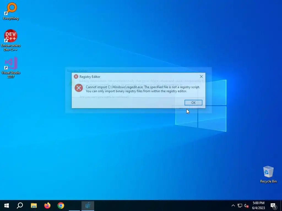
Task: Click the Registry Editor title bar error icon
Action: pos(76,77)
